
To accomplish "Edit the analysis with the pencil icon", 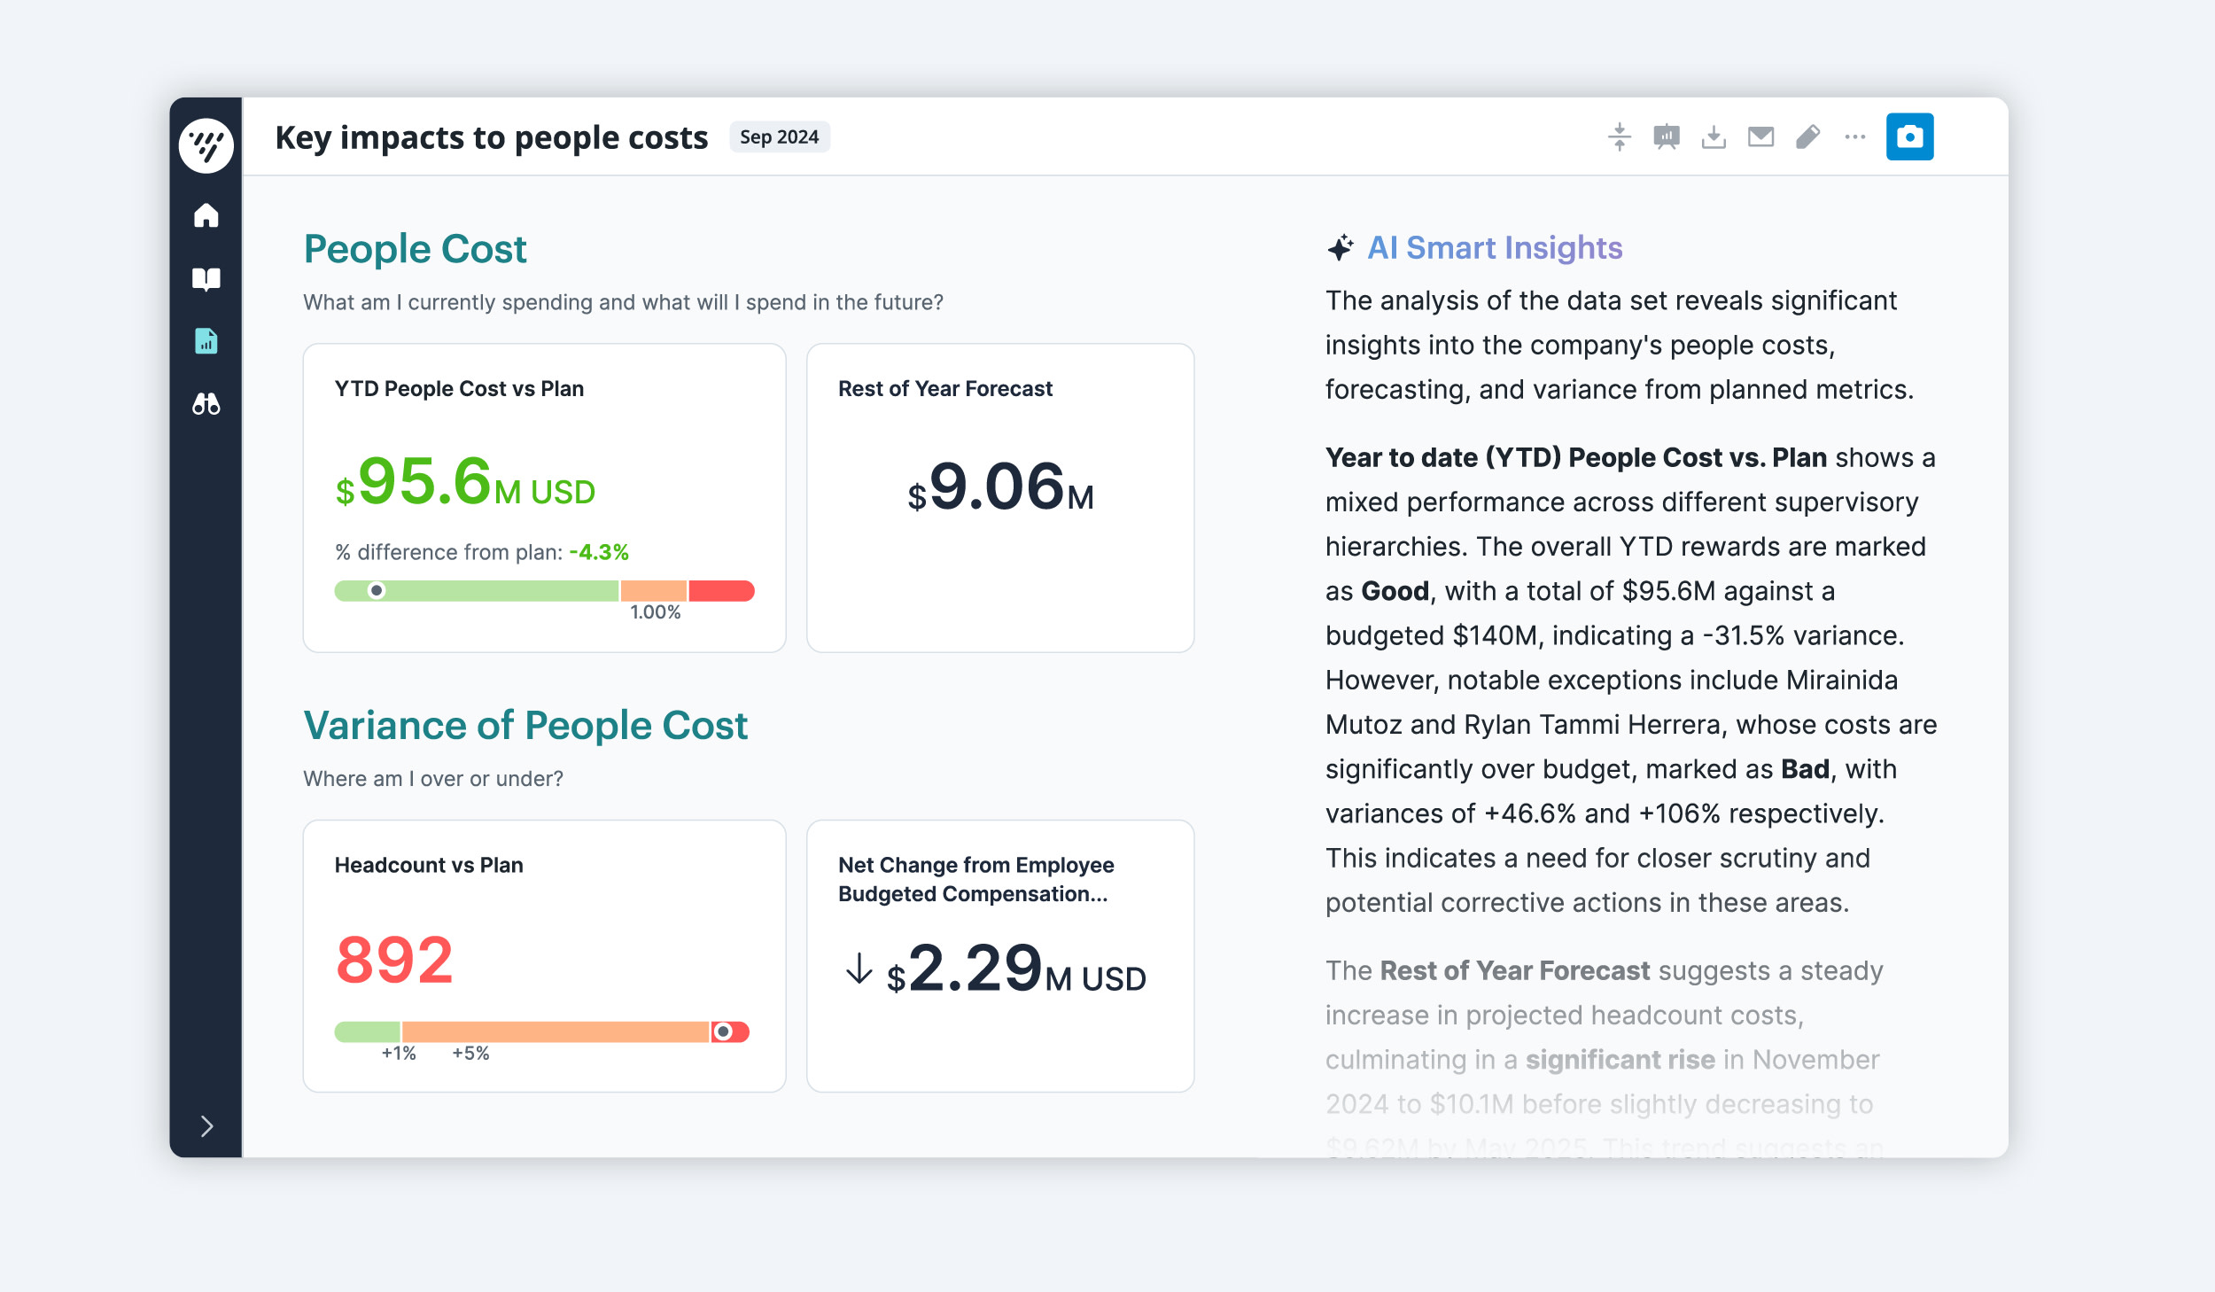I will point(1807,136).
